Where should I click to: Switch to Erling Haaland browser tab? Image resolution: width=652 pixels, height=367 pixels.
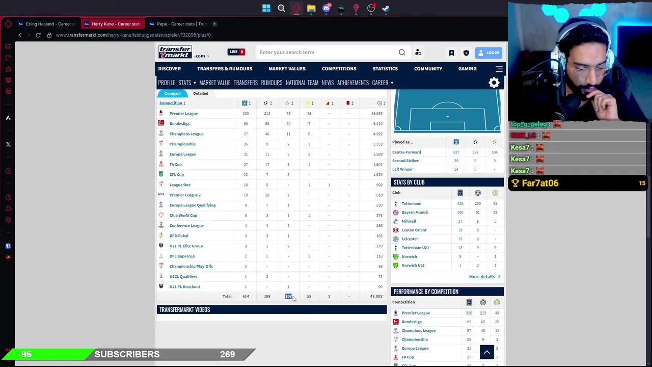(46, 24)
